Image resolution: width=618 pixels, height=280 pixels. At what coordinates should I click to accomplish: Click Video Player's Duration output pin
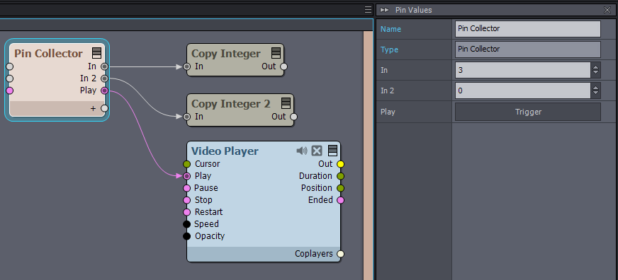click(x=340, y=176)
